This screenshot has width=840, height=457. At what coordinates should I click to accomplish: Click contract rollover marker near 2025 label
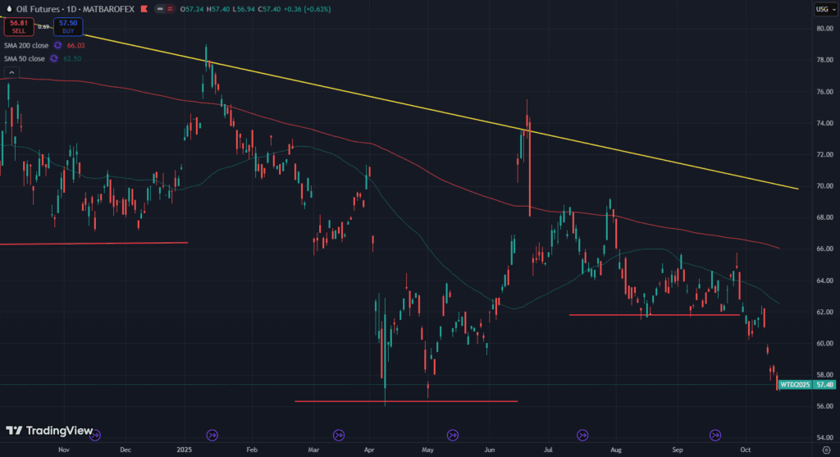[212, 434]
